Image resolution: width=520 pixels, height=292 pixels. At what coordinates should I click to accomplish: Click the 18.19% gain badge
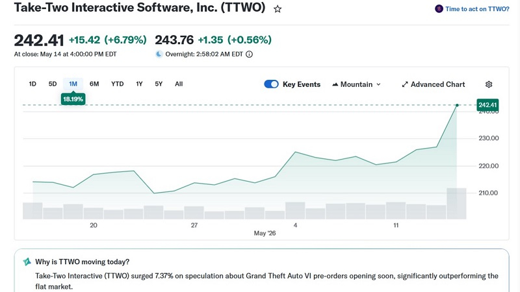pyautogui.click(x=73, y=99)
